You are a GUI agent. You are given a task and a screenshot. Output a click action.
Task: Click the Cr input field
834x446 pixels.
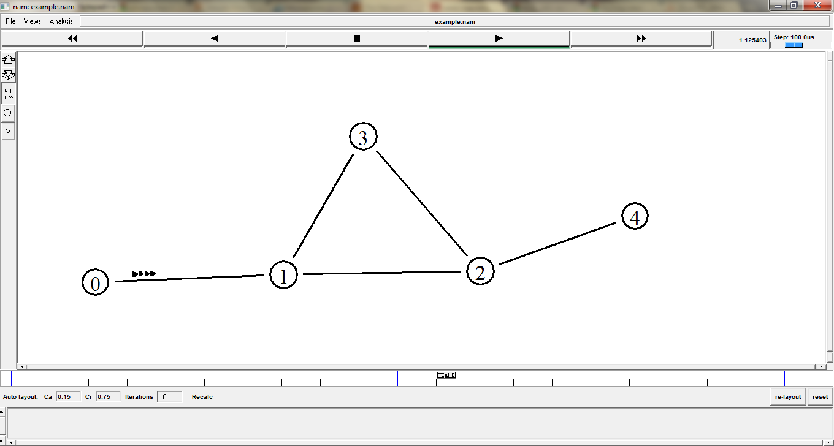pos(108,396)
